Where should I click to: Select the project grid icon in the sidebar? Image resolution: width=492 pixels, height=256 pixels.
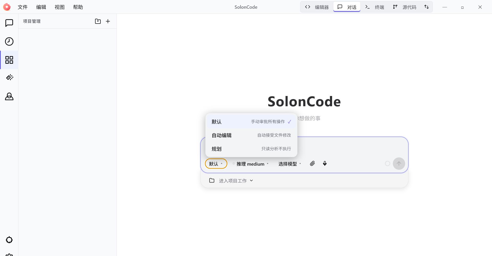pos(9,60)
